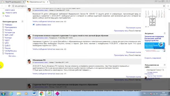Viewport: 170px width, 96px height.
Task: Open the Филиалы course category
Action: pos(8,30)
